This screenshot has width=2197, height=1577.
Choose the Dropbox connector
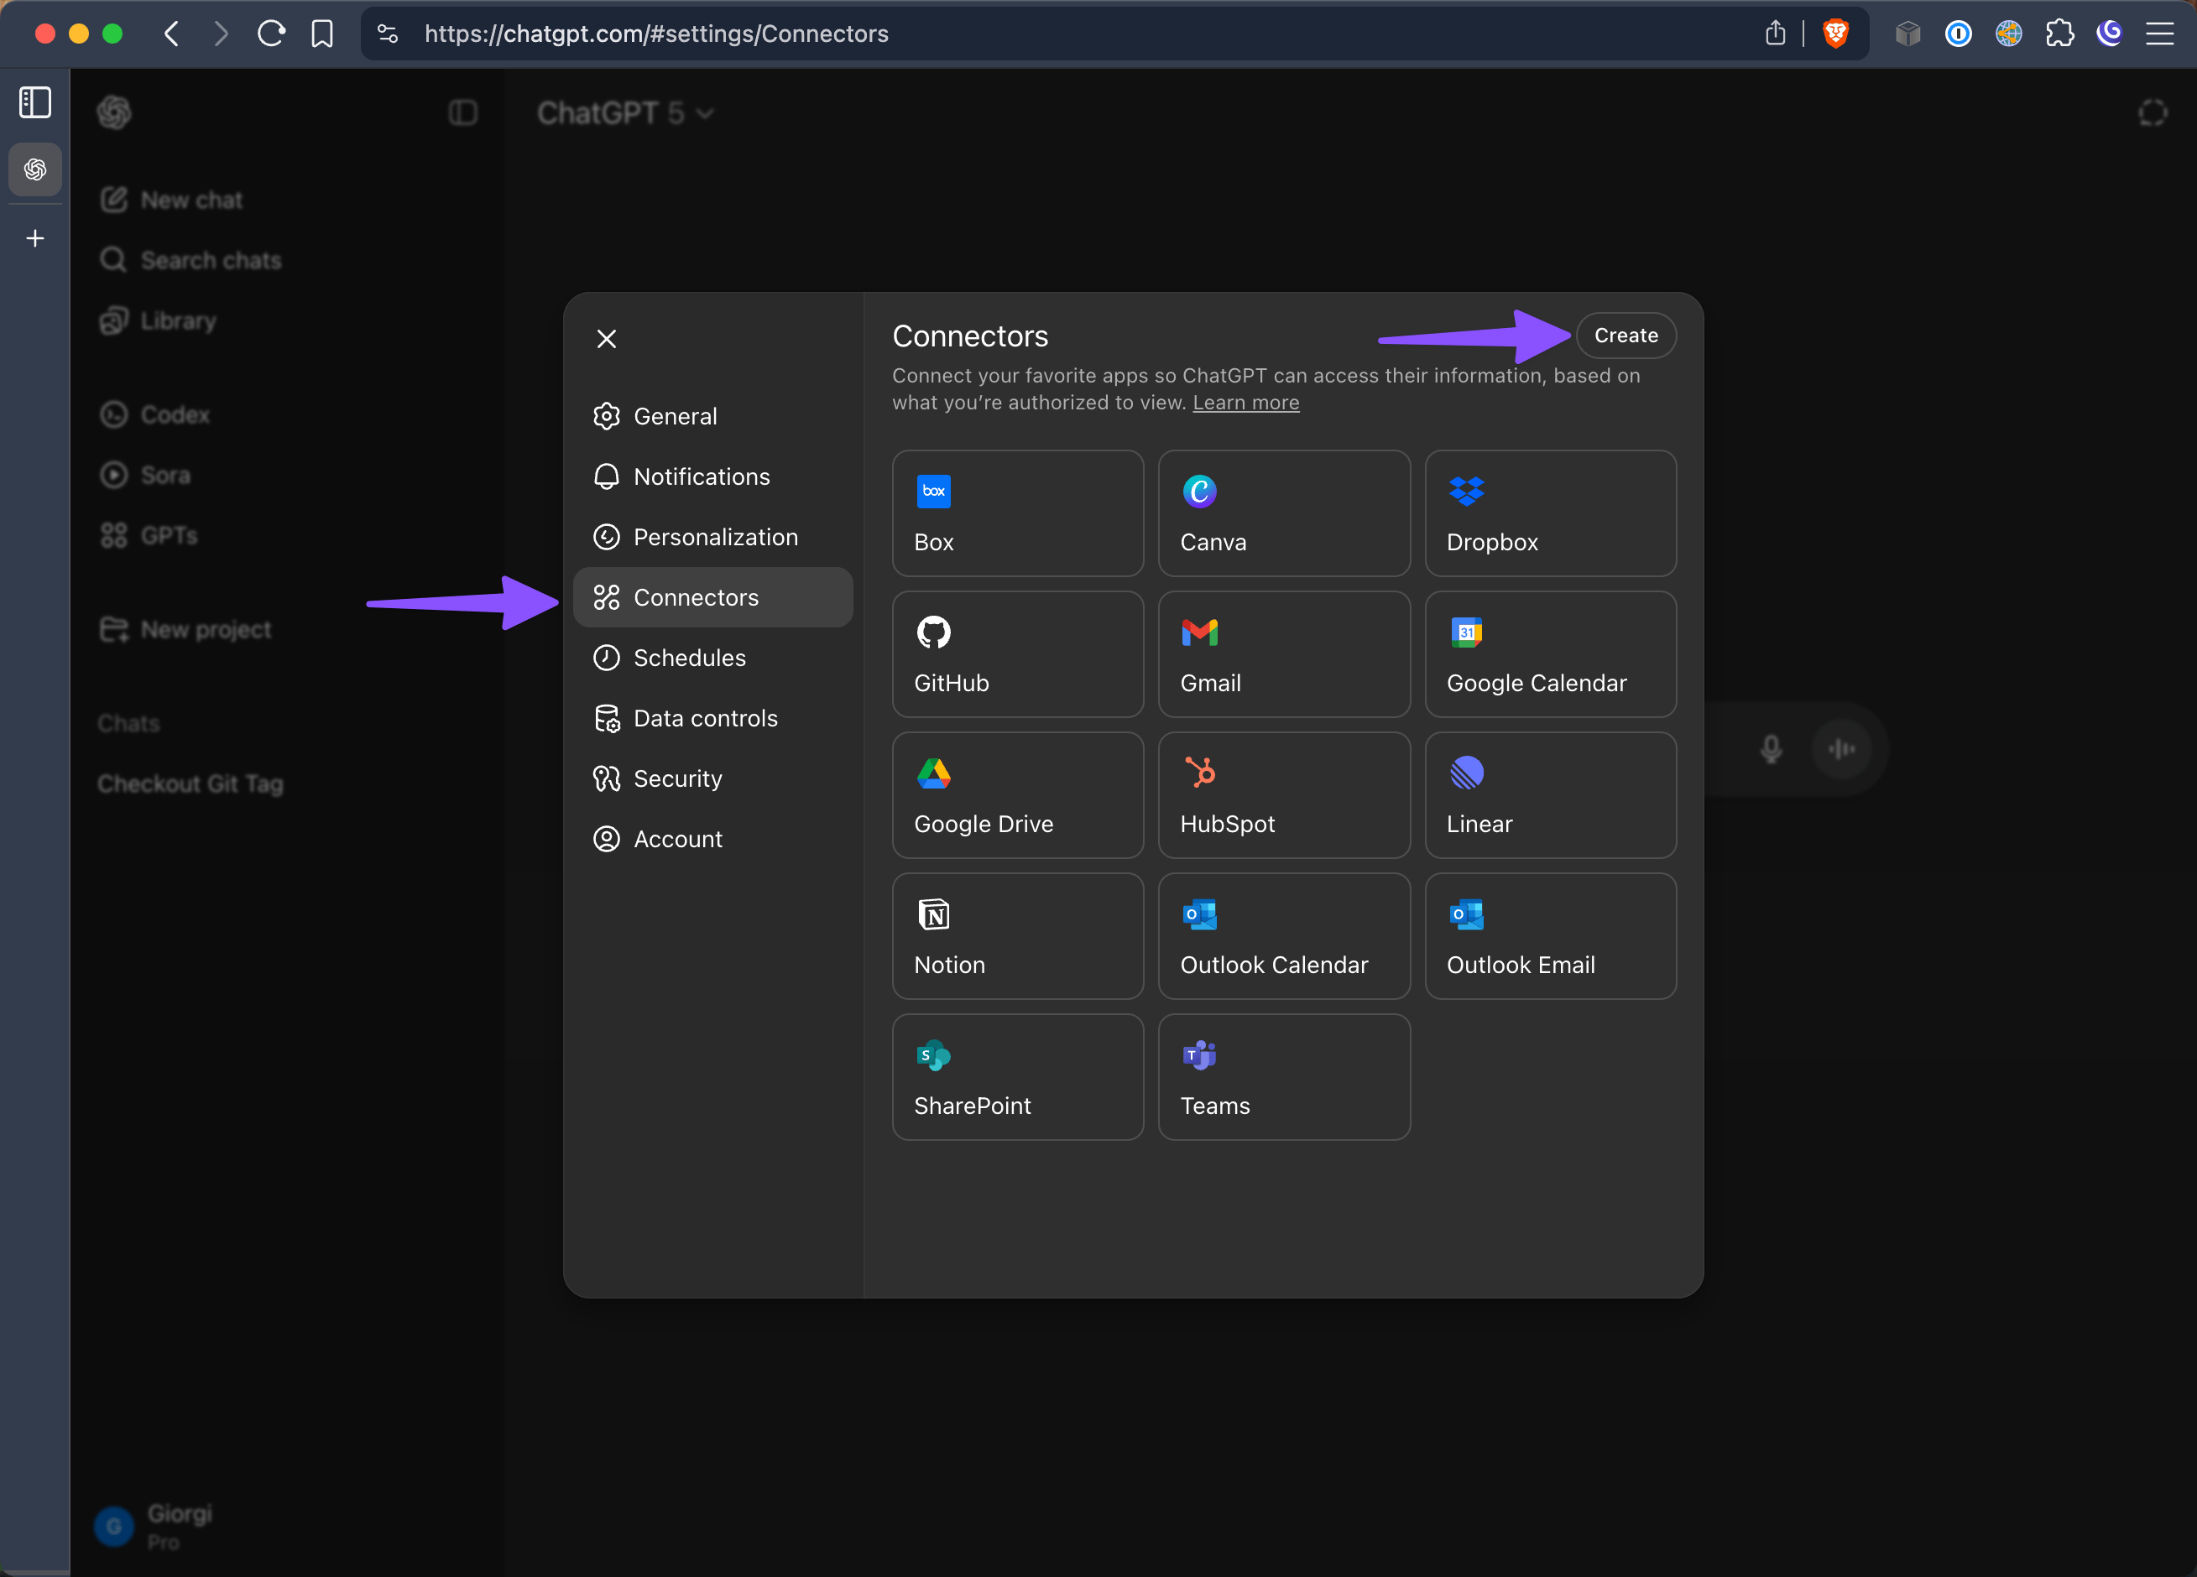(1550, 513)
